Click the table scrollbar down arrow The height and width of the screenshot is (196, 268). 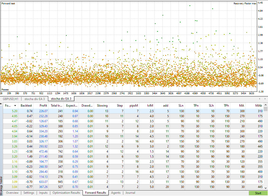click(x=265, y=188)
